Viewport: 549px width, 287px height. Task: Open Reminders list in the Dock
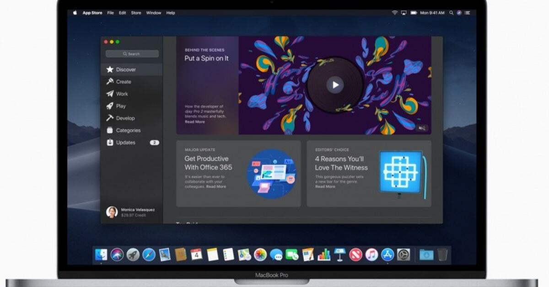point(228,255)
